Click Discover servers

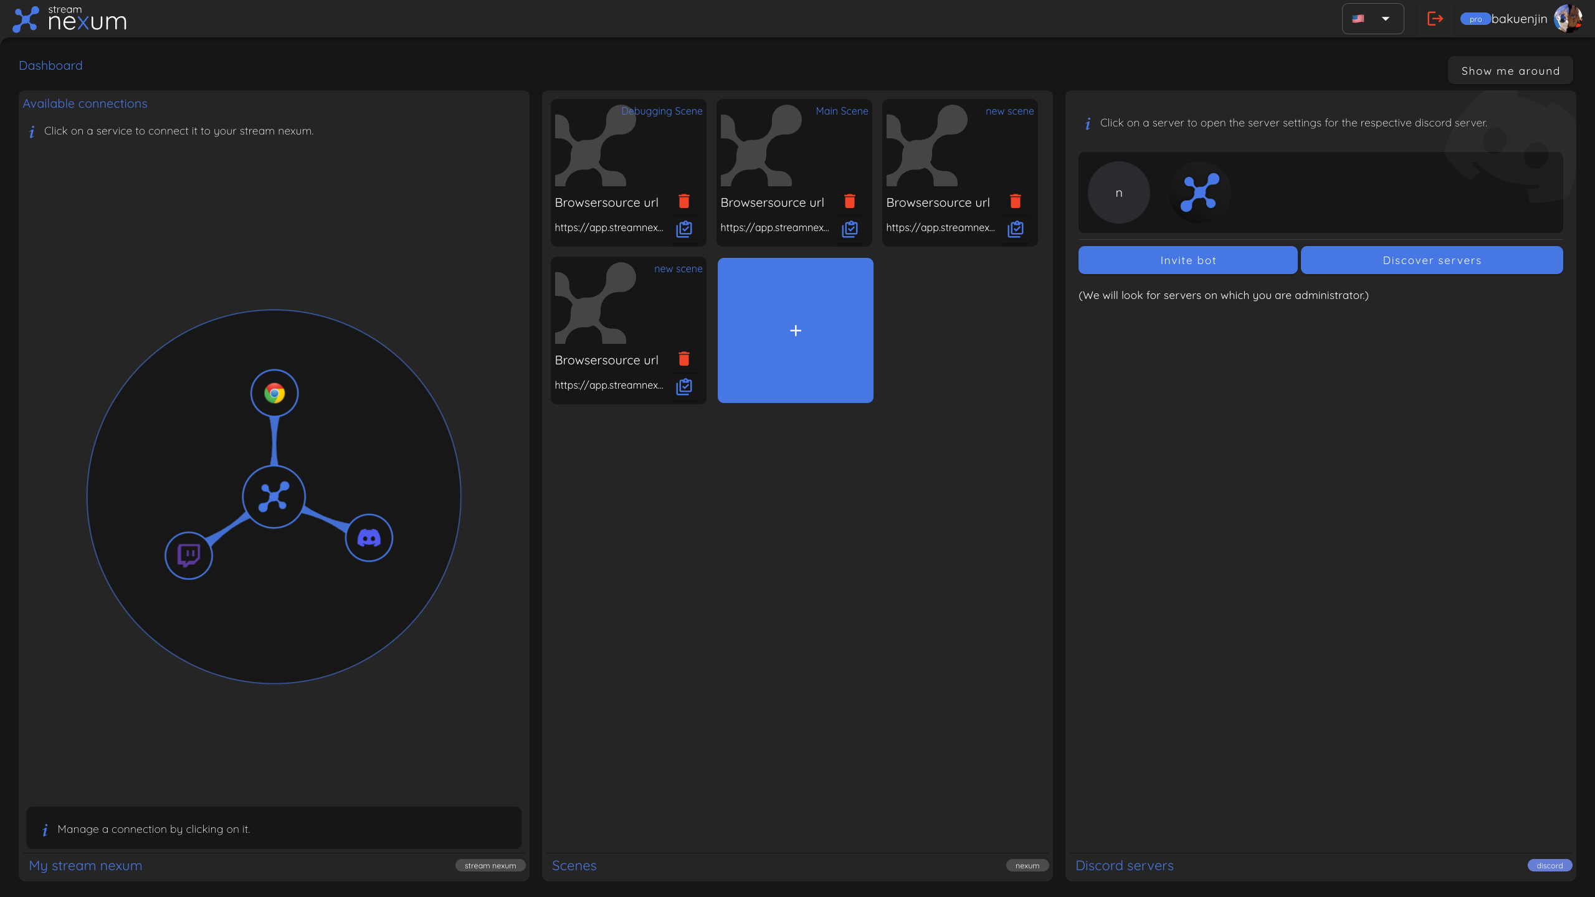pos(1431,260)
